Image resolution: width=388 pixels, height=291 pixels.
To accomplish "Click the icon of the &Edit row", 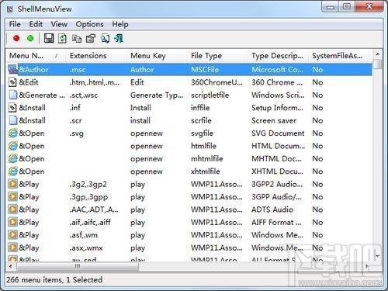I will tap(12, 82).
